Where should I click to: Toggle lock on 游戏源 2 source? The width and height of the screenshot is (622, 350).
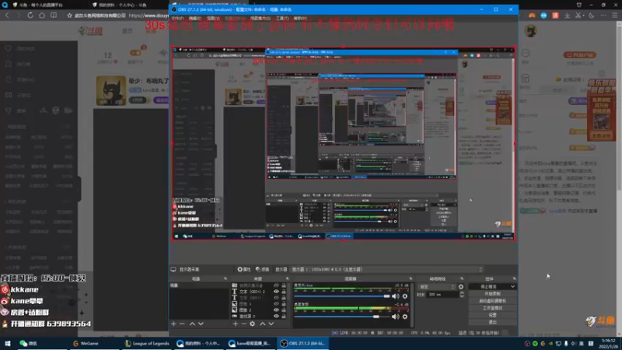click(284, 317)
